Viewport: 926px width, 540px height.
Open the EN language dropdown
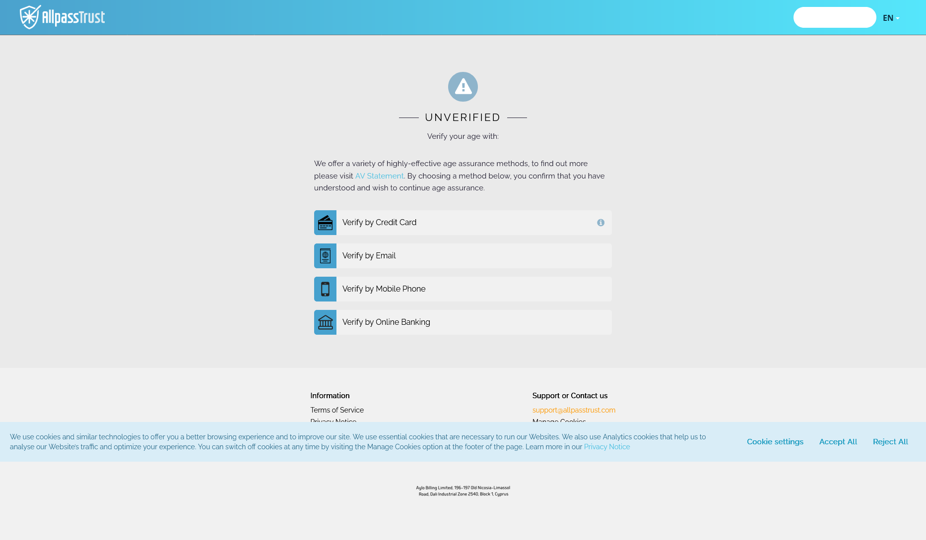pyautogui.click(x=891, y=18)
